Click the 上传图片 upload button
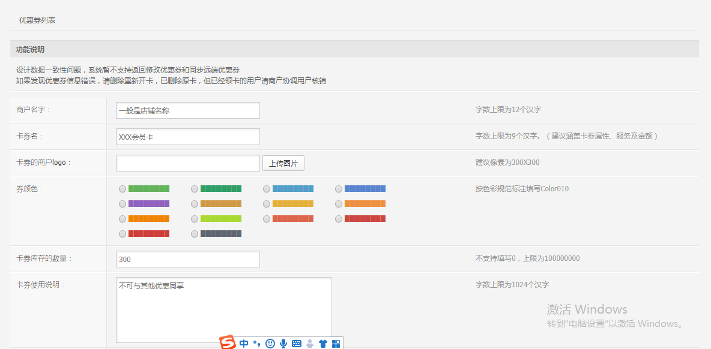This screenshot has width=711, height=349. click(x=283, y=163)
